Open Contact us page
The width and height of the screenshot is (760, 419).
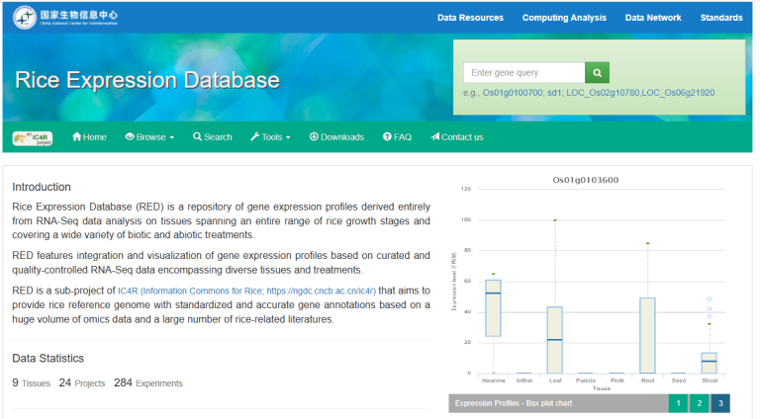(x=456, y=137)
